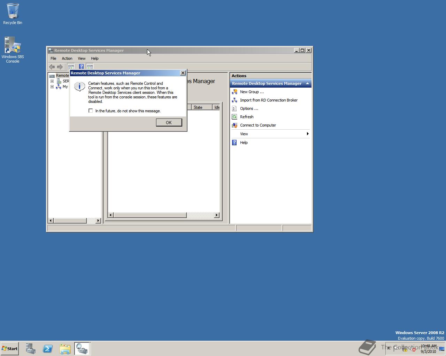Click the list pane horizontal scrollbar thumb
The image size is (446, 356).
pyautogui.click(x=150, y=215)
